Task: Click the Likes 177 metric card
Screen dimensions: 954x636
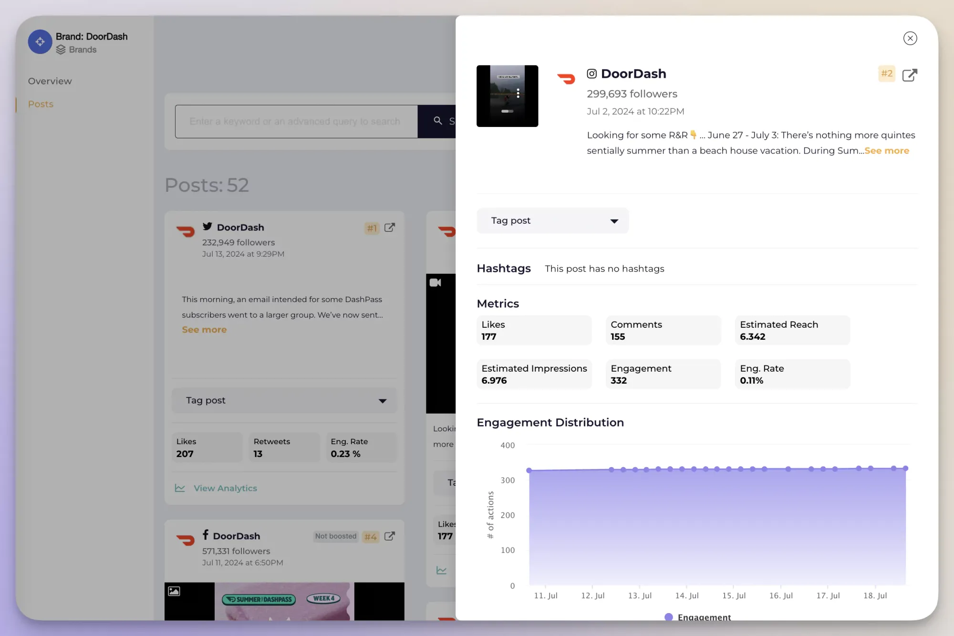Action: [534, 330]
